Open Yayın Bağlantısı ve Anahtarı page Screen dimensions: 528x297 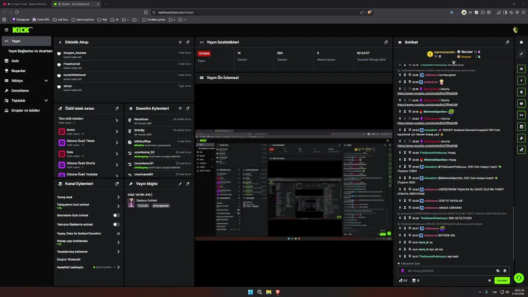30,51
